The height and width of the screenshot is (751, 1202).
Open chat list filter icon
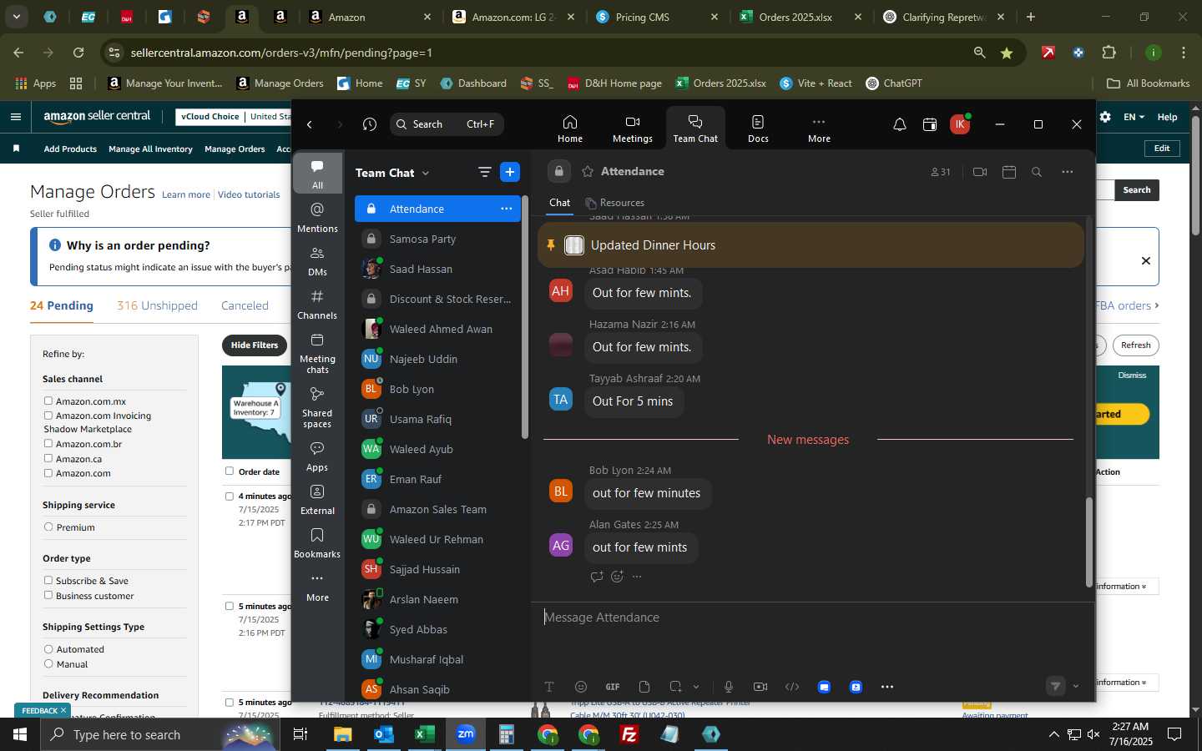pos(484,172)
